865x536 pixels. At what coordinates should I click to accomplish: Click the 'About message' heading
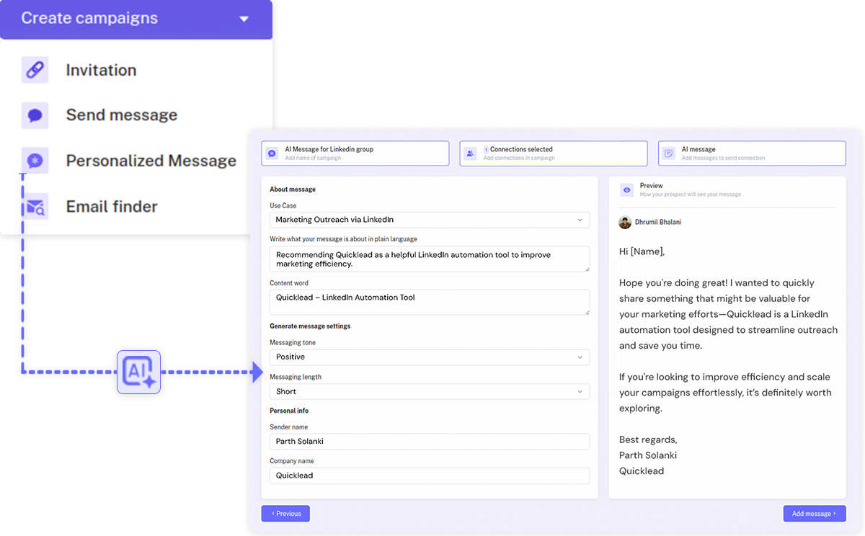tap(293, 189)
